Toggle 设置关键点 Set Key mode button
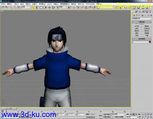This screenshot has height=119, width=153. point(107,117)
